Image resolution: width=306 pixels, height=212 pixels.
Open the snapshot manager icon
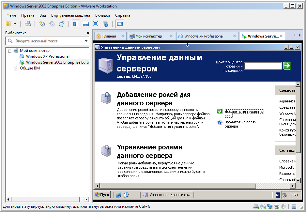pyautogui.click(x=62, y=24)
